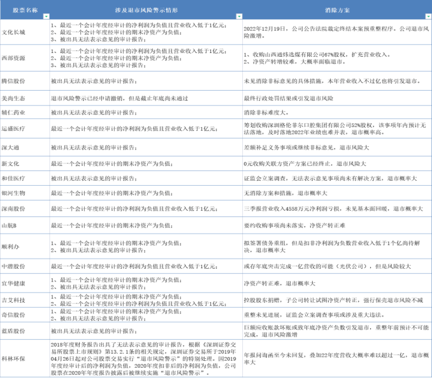Select the 腾信股份 stock name cell

tap(25, 81)
